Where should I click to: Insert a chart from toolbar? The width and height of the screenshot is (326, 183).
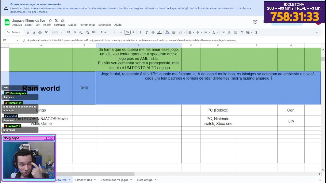coord(236,32)
